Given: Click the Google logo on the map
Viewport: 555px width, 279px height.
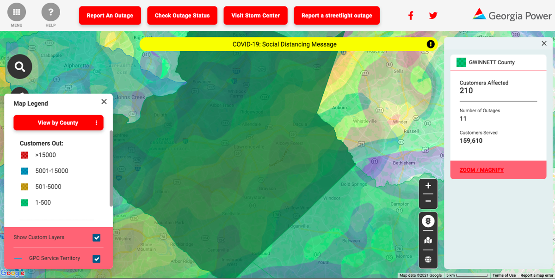Looking at the screenshot, I should (x=13, y=273).
